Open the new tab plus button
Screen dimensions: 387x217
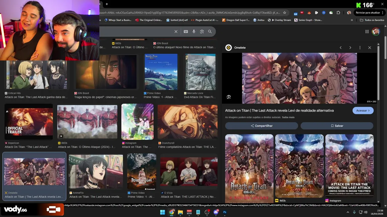point(107,4)
